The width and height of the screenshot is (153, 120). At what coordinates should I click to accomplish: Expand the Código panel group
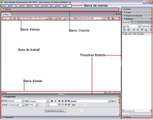click(x=125, y=12)
